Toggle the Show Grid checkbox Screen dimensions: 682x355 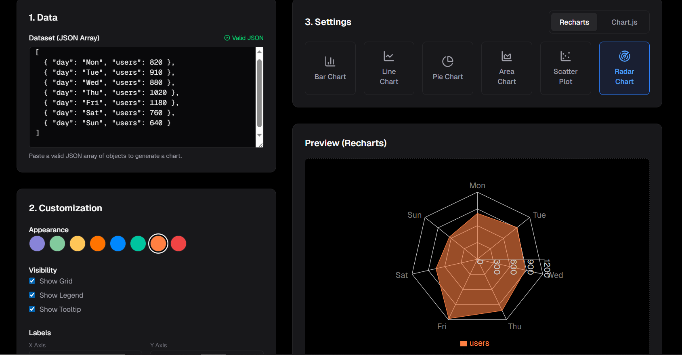[x=32, y=281]
